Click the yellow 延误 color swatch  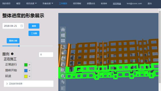click(26, 76)
